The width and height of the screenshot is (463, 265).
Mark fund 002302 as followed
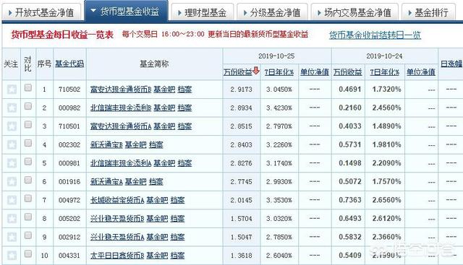point(12,144)
